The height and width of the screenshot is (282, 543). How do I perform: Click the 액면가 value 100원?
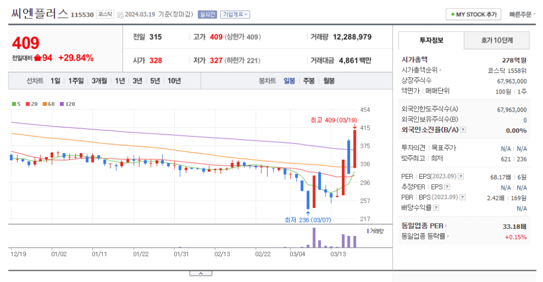503,91
